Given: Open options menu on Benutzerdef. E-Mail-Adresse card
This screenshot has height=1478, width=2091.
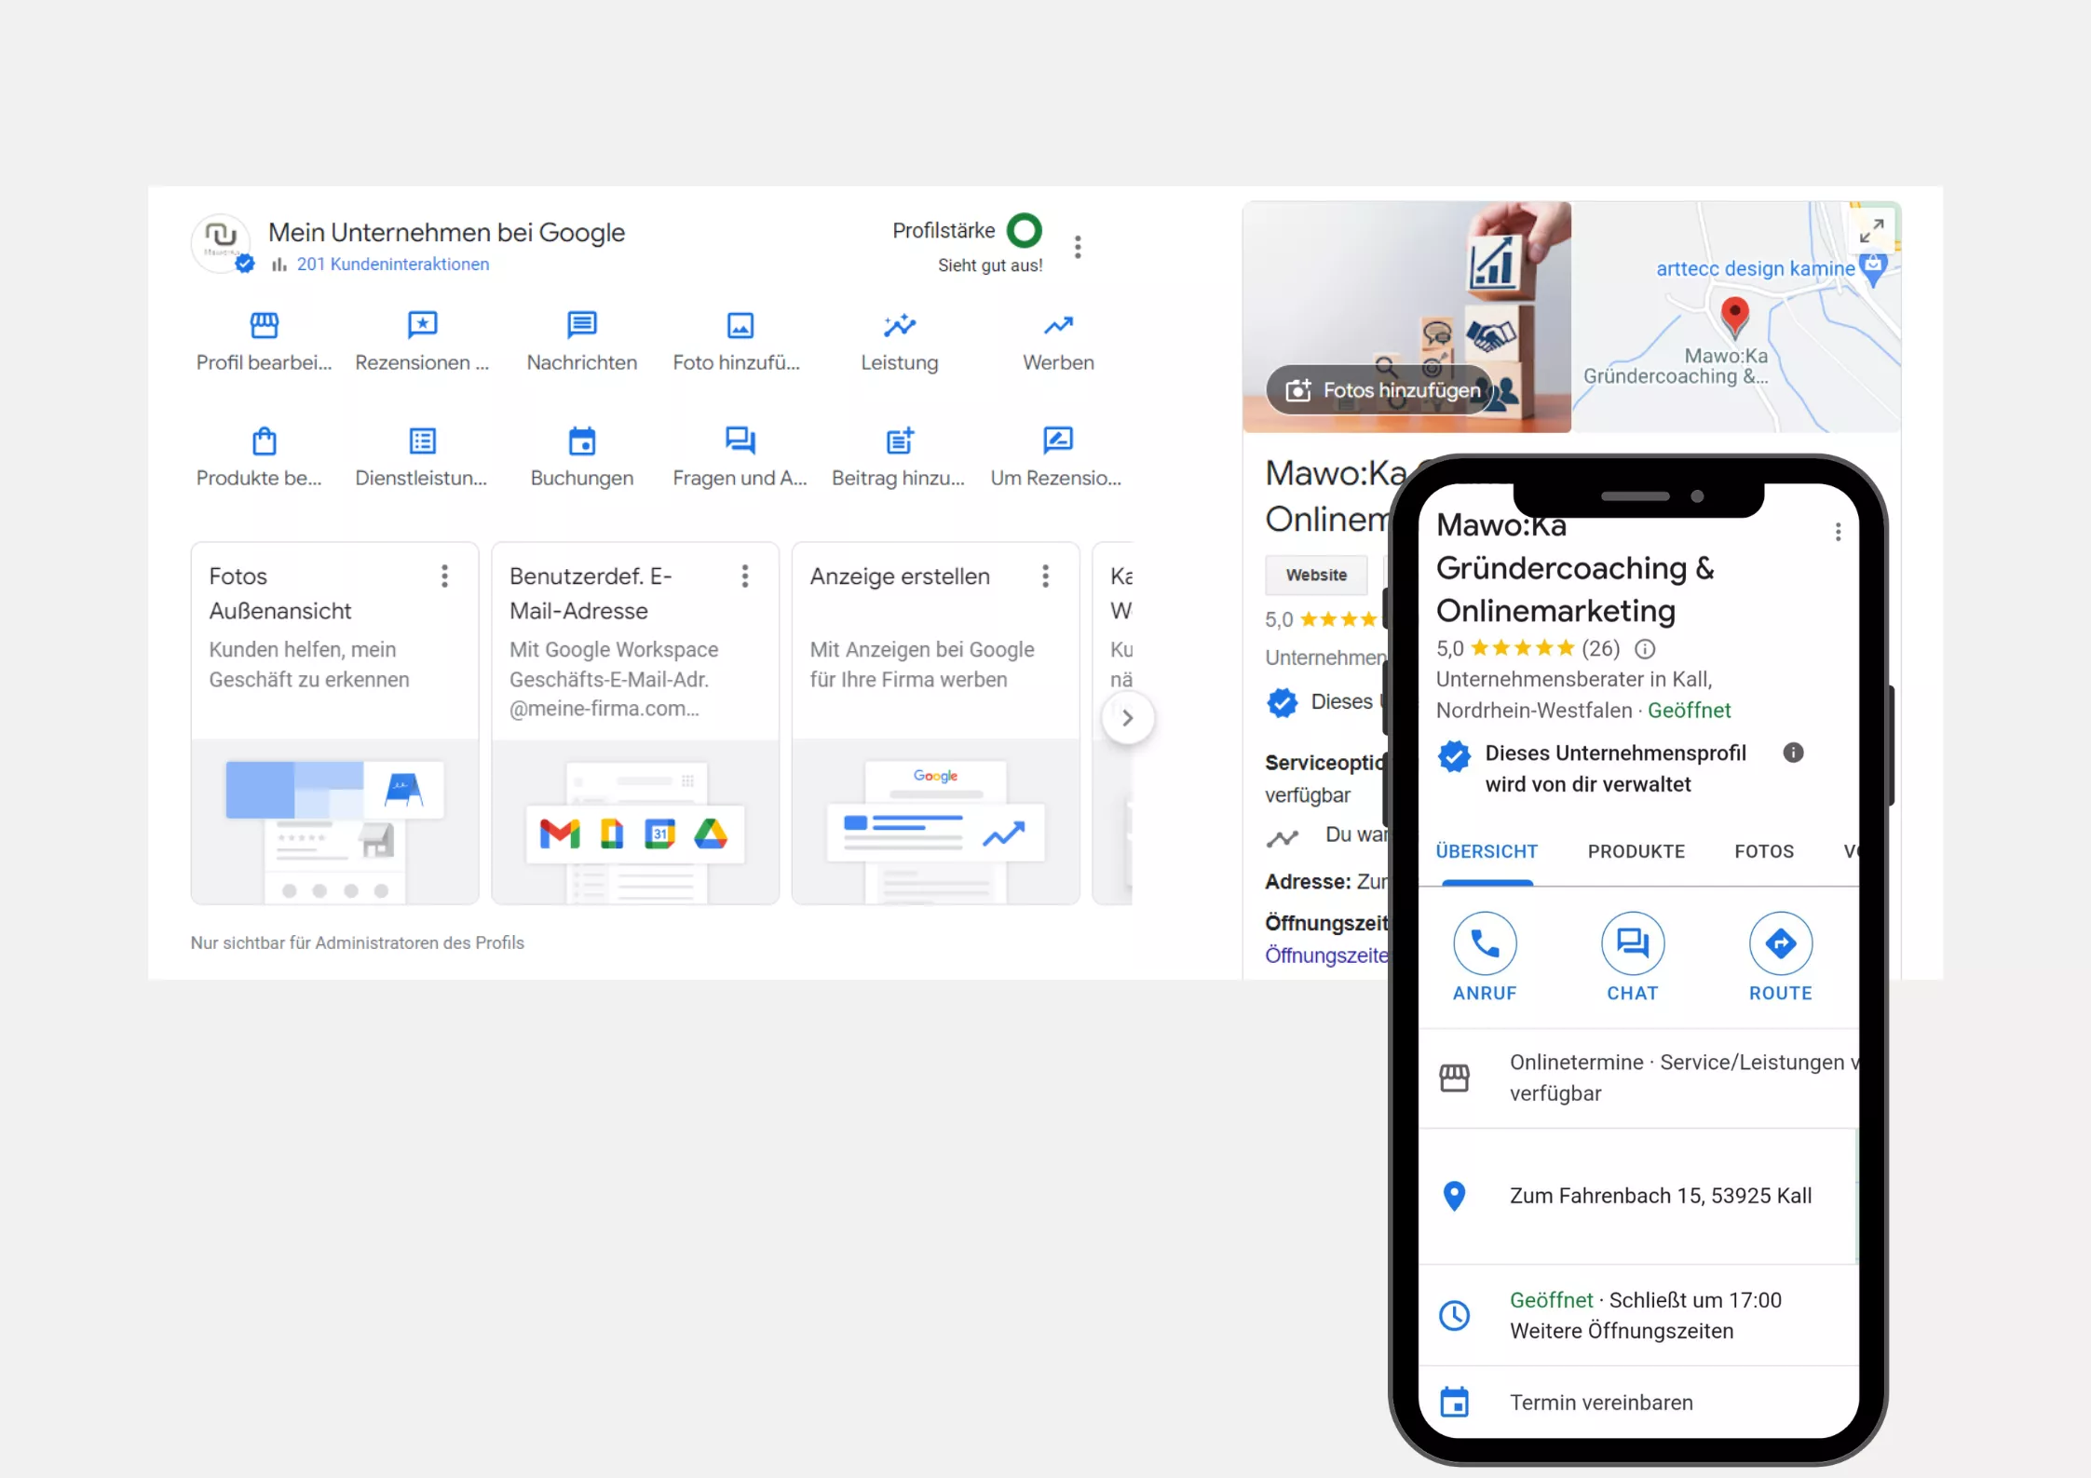Looking at the screenshot, I should pyautogui.click(x=745, y=576).
